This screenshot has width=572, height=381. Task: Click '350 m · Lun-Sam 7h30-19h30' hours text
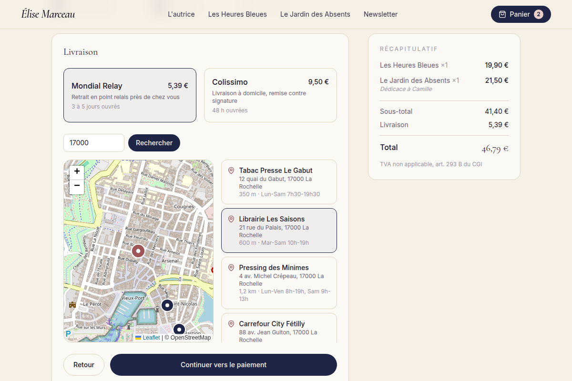279,194
